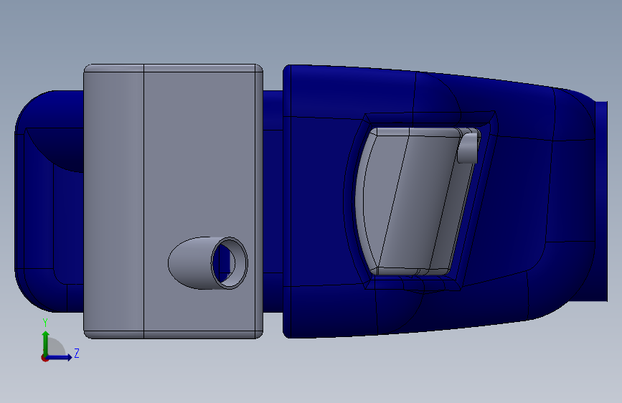
Task: Select the blue Z axis arrow of triad
Action: coord(61,357)
